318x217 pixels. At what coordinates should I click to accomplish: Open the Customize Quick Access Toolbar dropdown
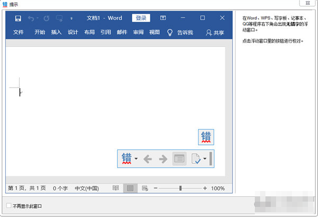[x=71, y=19]
